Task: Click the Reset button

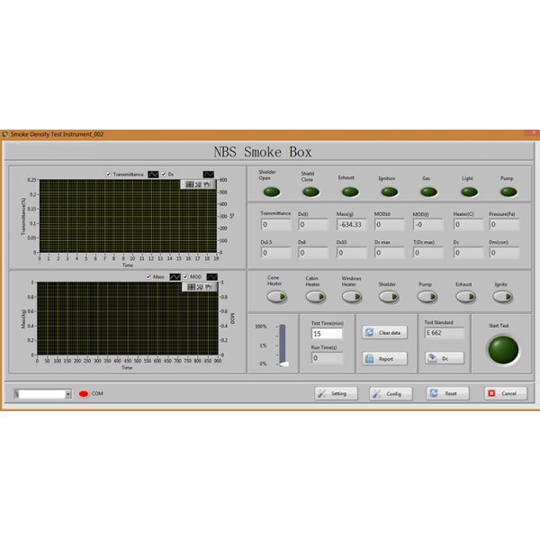Action: point(447,393)
